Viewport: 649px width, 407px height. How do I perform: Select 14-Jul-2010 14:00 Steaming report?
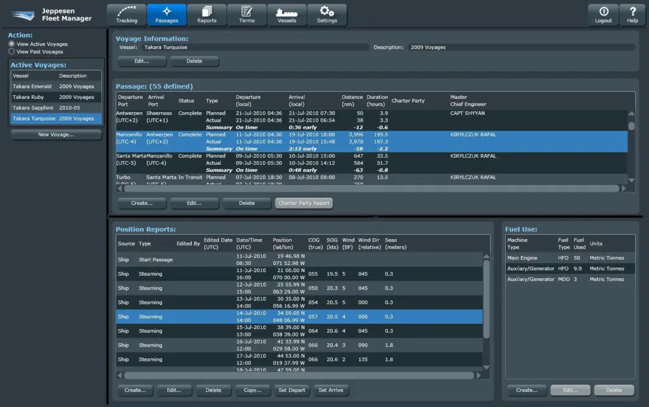point(299,317)
